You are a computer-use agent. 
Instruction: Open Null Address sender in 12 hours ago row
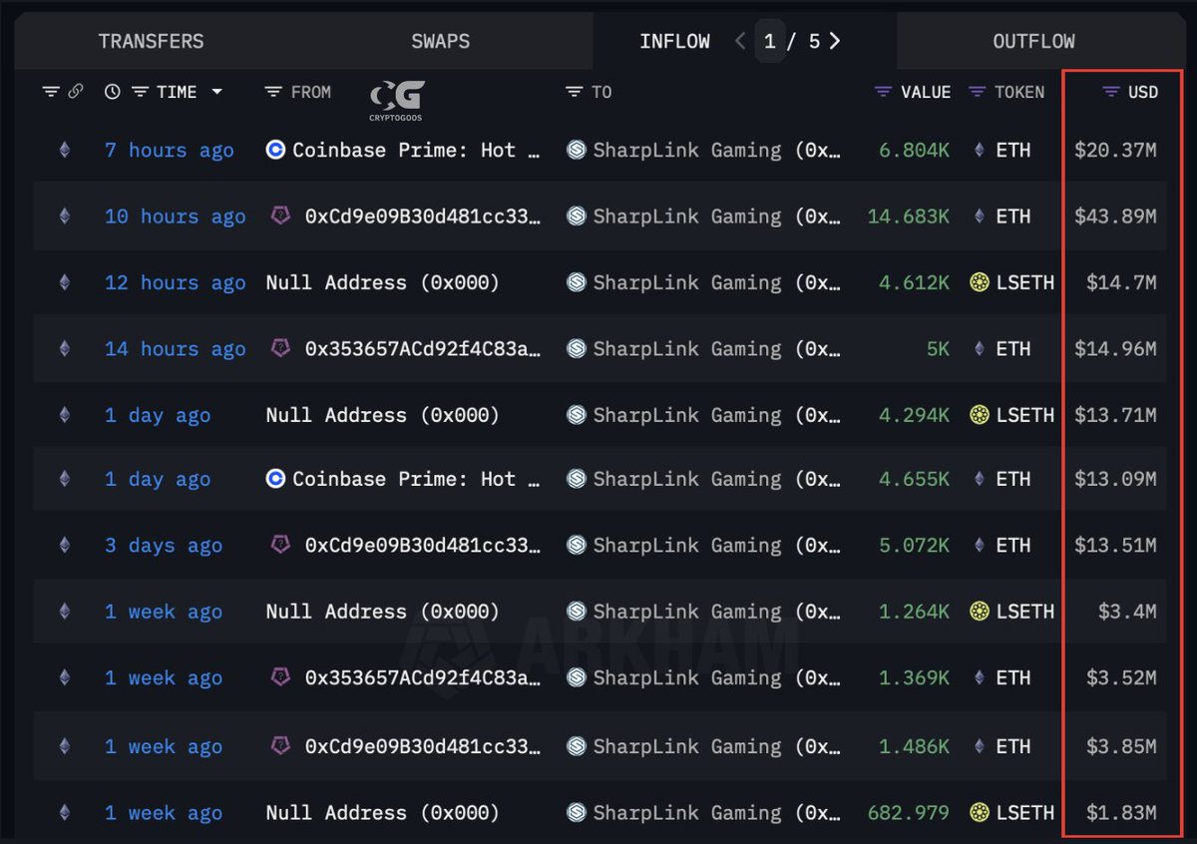[x=382, y=282]
